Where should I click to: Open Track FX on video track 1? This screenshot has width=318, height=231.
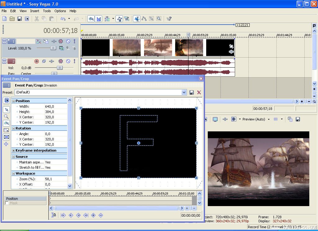coord(61,41)
